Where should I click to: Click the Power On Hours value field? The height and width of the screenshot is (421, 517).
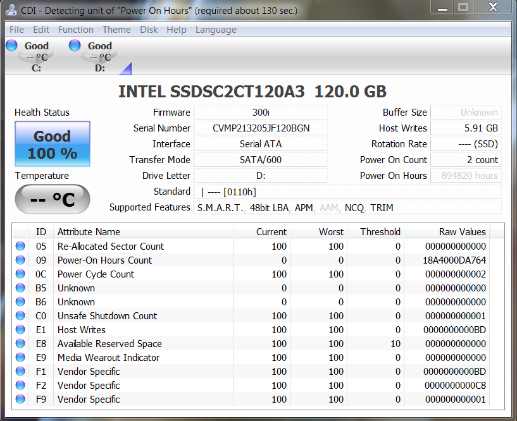[x=467, y=176]
